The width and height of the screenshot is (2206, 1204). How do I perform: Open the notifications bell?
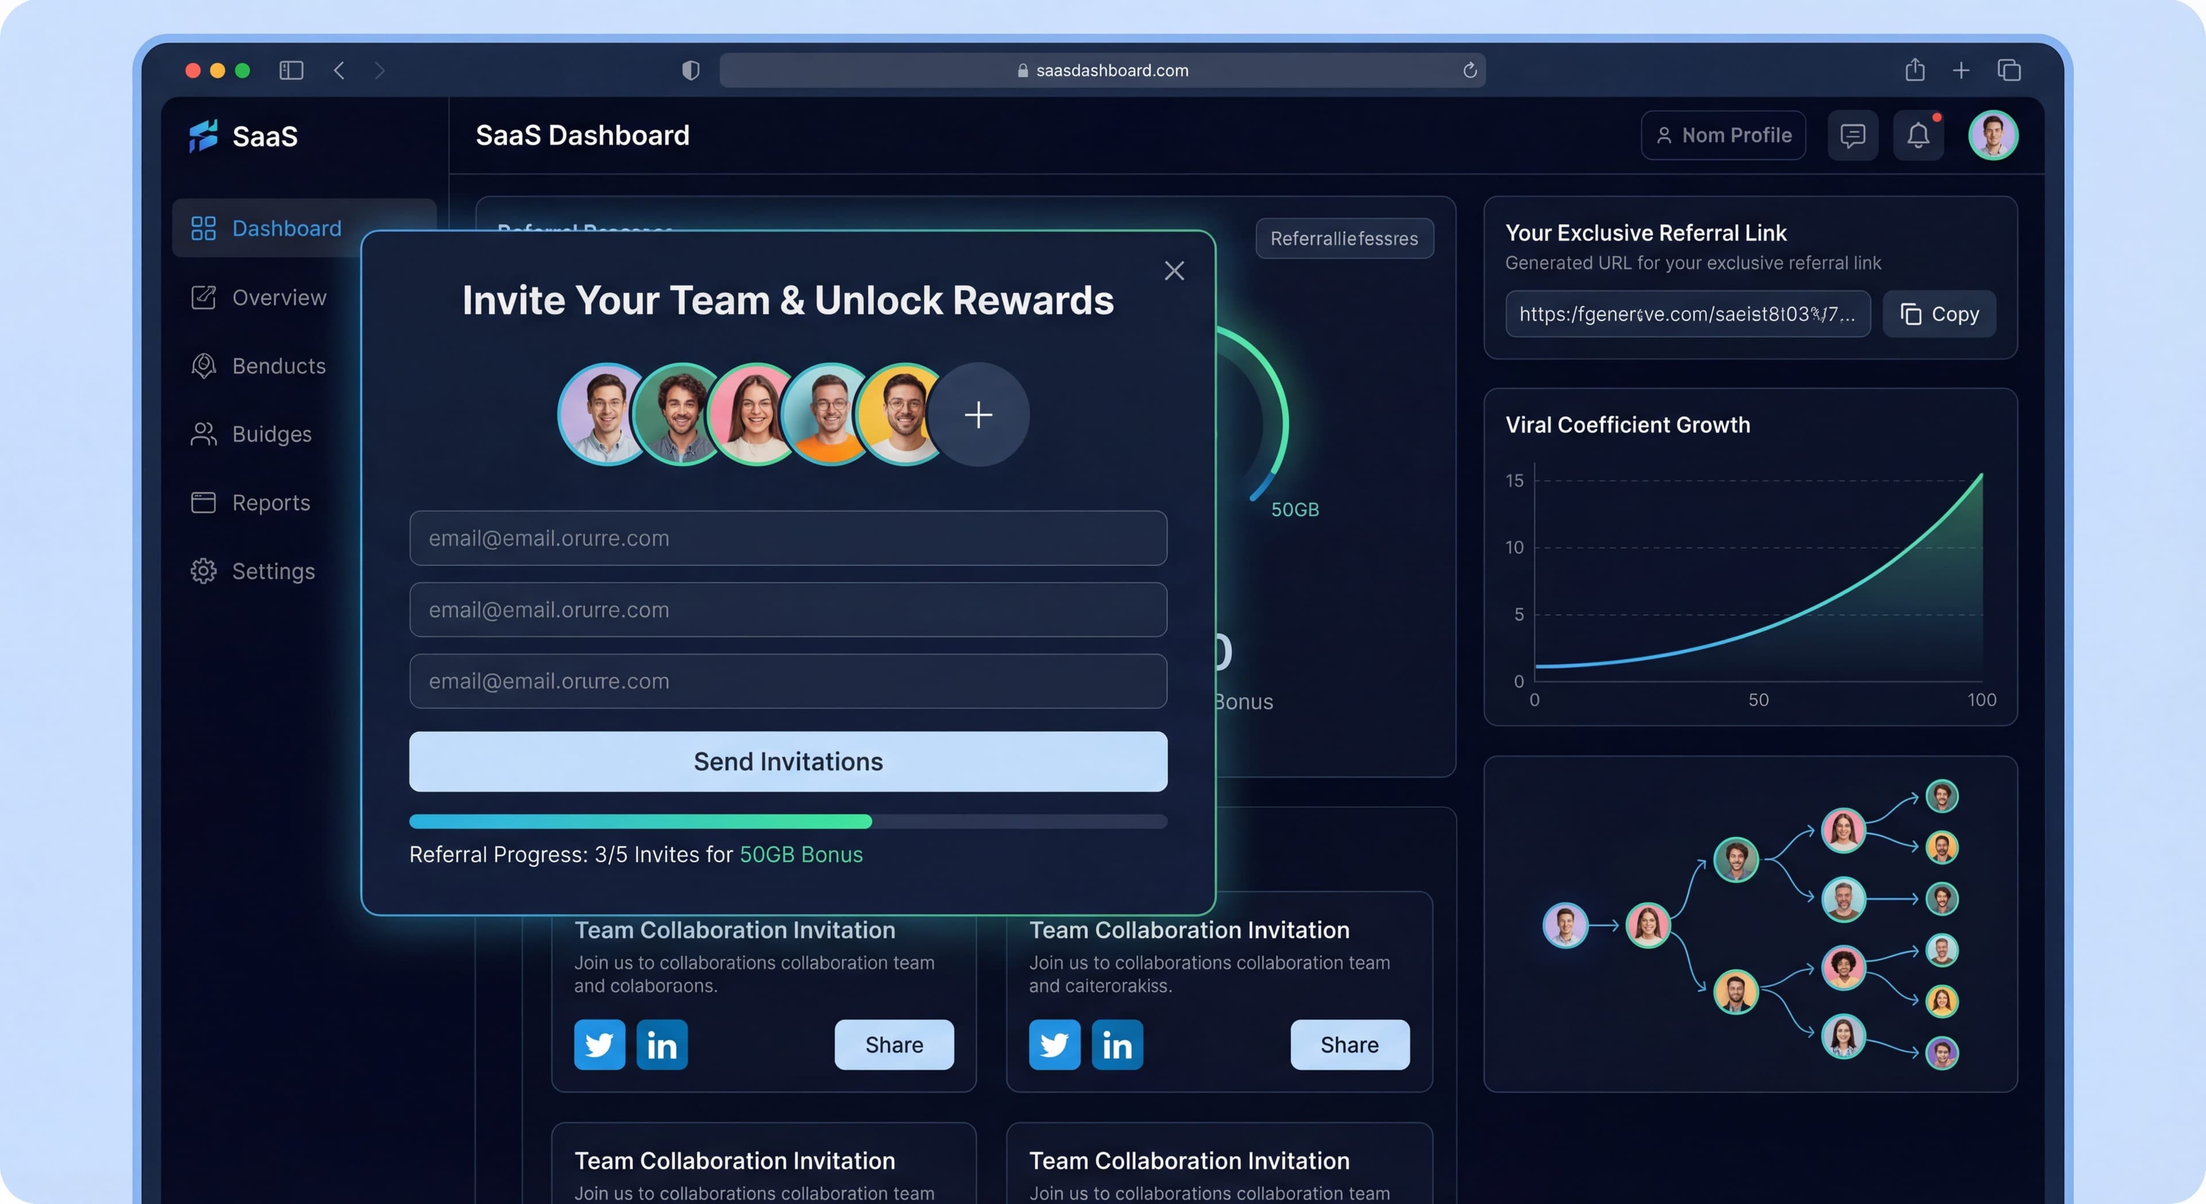[x=1918, y=134]
